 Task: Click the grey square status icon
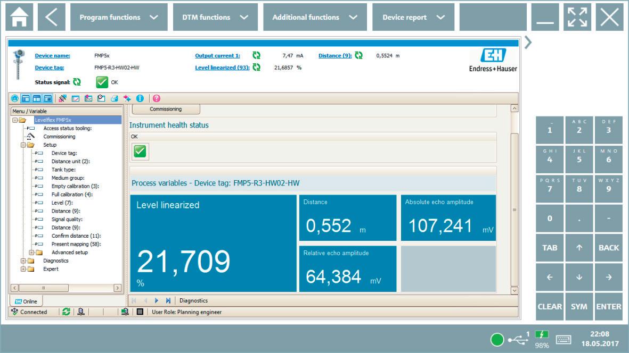tap(140, 312)
